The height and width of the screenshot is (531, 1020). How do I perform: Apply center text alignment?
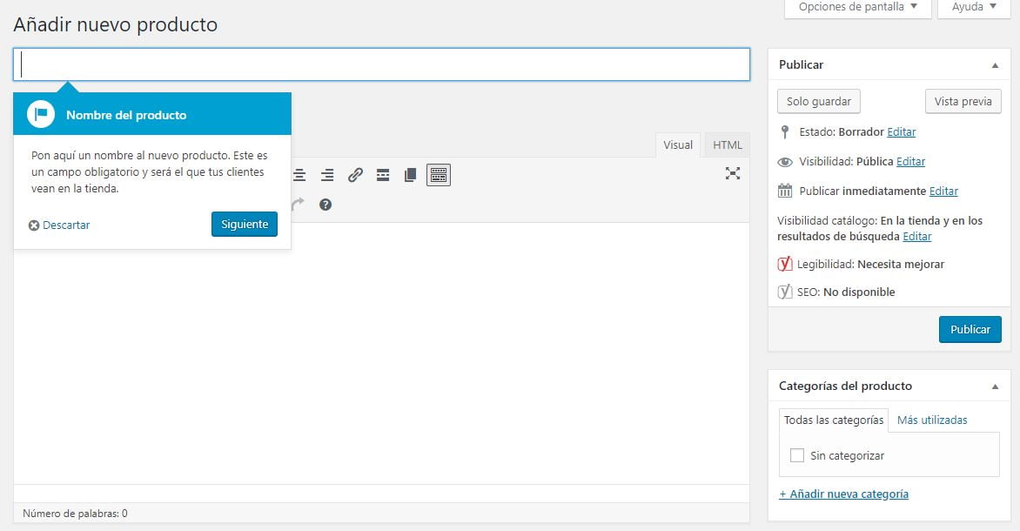(x=299, y=174)
